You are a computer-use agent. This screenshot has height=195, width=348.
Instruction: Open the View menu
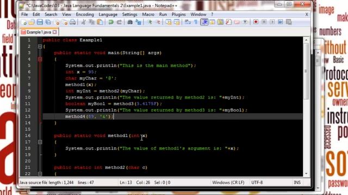pos(66,15)
